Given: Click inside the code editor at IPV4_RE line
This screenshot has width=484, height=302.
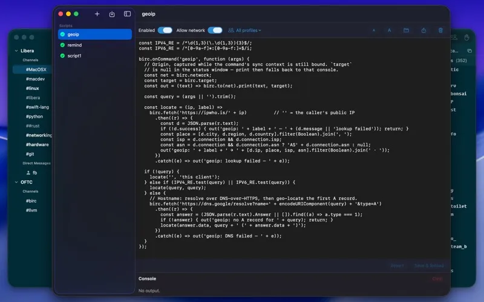Looking at the screenshot, I should pyautogui.click(x=195, y=43).
